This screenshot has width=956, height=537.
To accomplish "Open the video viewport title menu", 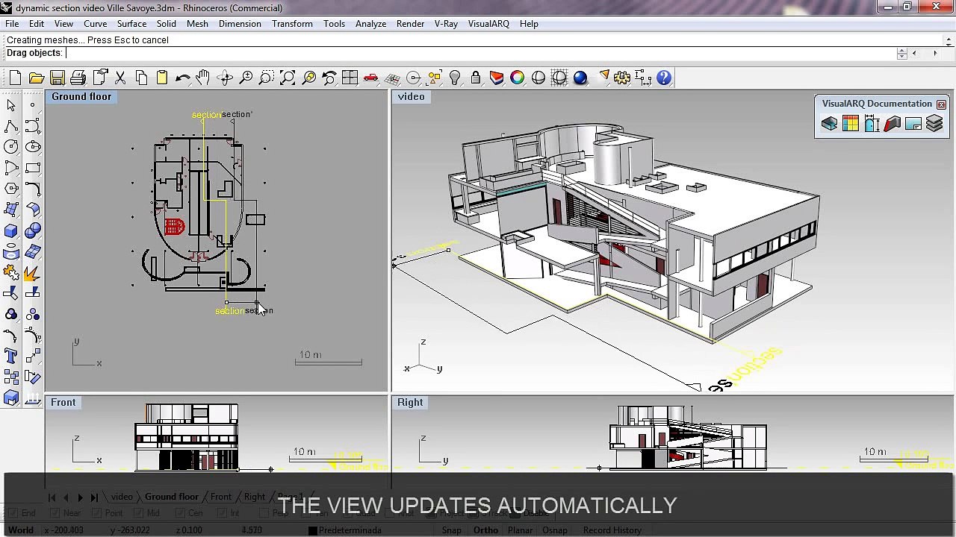I will 411,97.
